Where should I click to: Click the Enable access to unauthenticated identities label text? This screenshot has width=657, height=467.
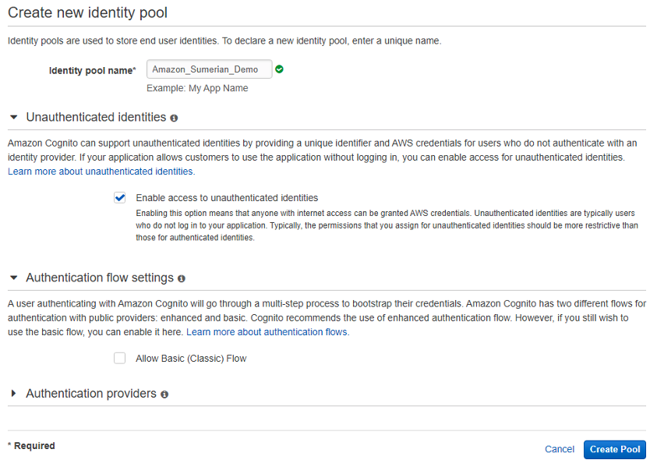[x=227, y=198]
